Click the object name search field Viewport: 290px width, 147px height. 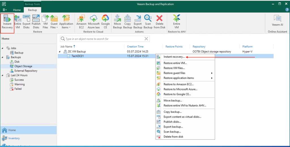pos(103,39)
